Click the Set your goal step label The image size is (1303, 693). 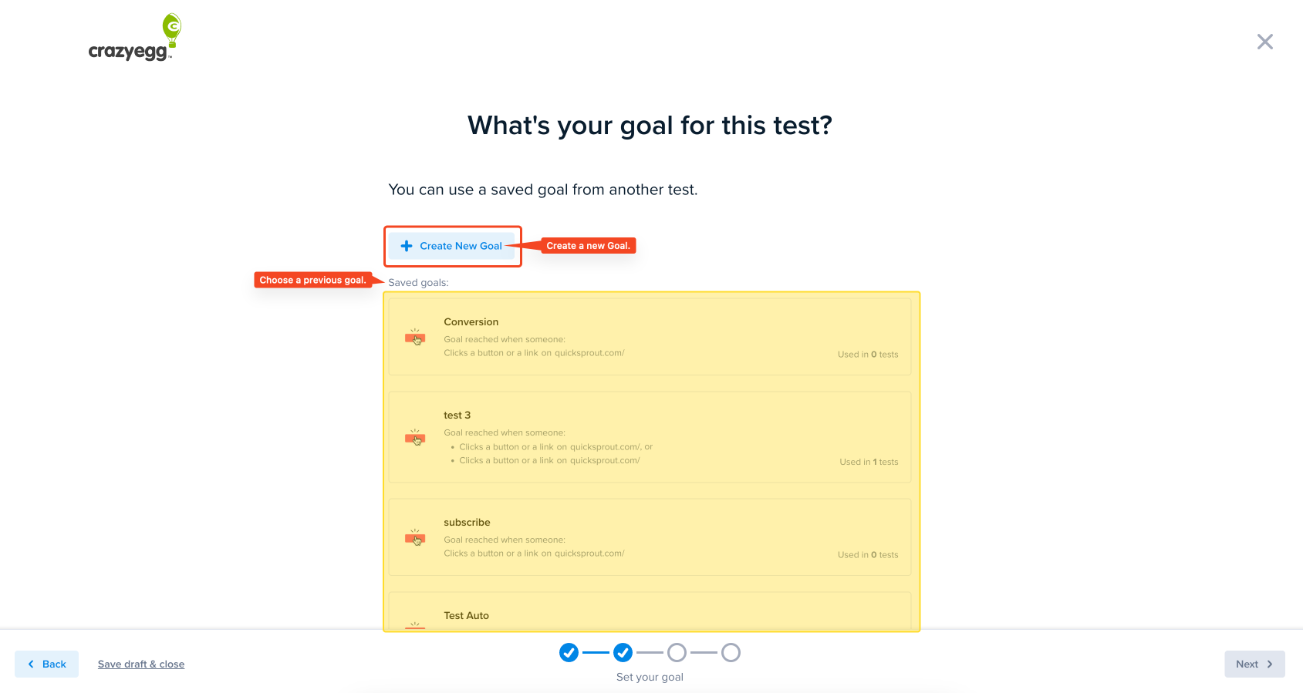click(650, 677)
